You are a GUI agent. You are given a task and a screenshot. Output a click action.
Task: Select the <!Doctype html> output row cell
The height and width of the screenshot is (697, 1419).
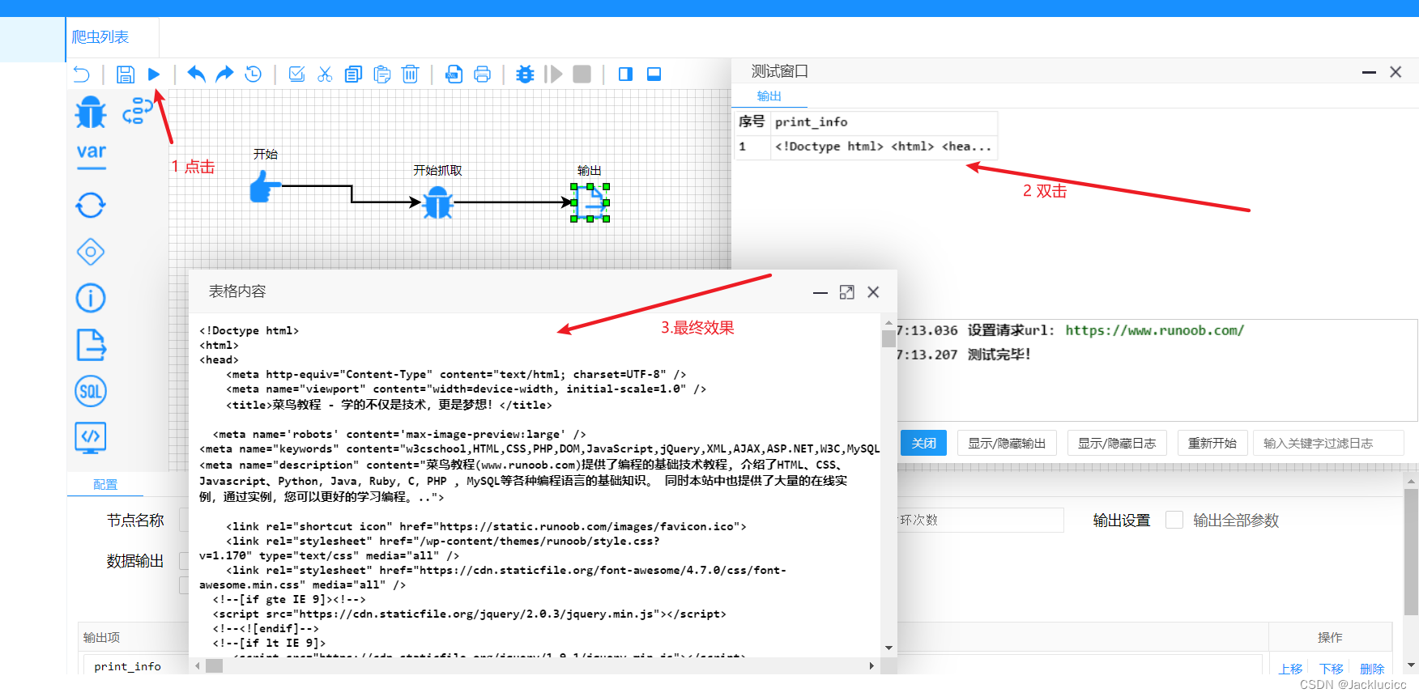[x=884, y=147]
